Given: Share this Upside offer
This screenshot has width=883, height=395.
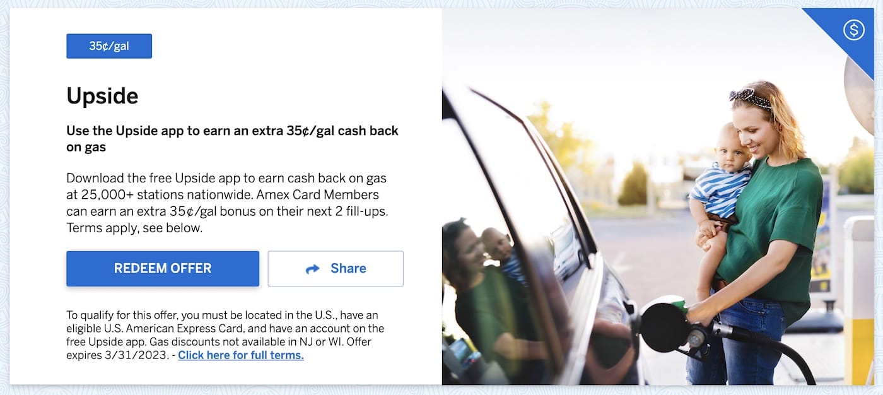Looking at the screenshot, I should [336, 269].
